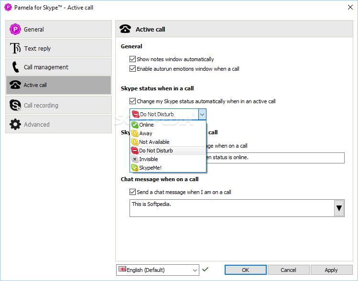Uncheck Change my Skype status automatically

coord(132,101)
